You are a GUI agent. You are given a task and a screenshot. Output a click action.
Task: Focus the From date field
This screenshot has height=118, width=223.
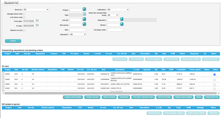pos(29,21)
